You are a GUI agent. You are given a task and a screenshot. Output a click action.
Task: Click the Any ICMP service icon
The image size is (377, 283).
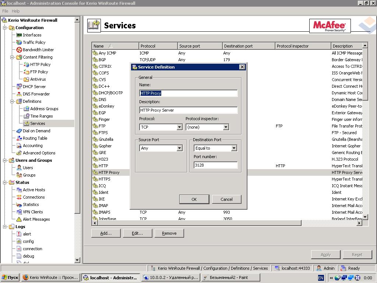point(95,53)
